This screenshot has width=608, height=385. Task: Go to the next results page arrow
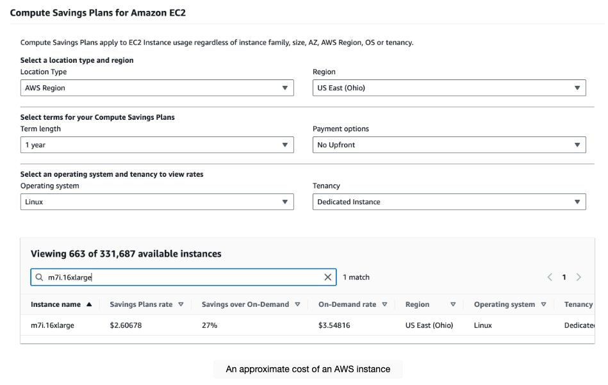click(579, 277)
